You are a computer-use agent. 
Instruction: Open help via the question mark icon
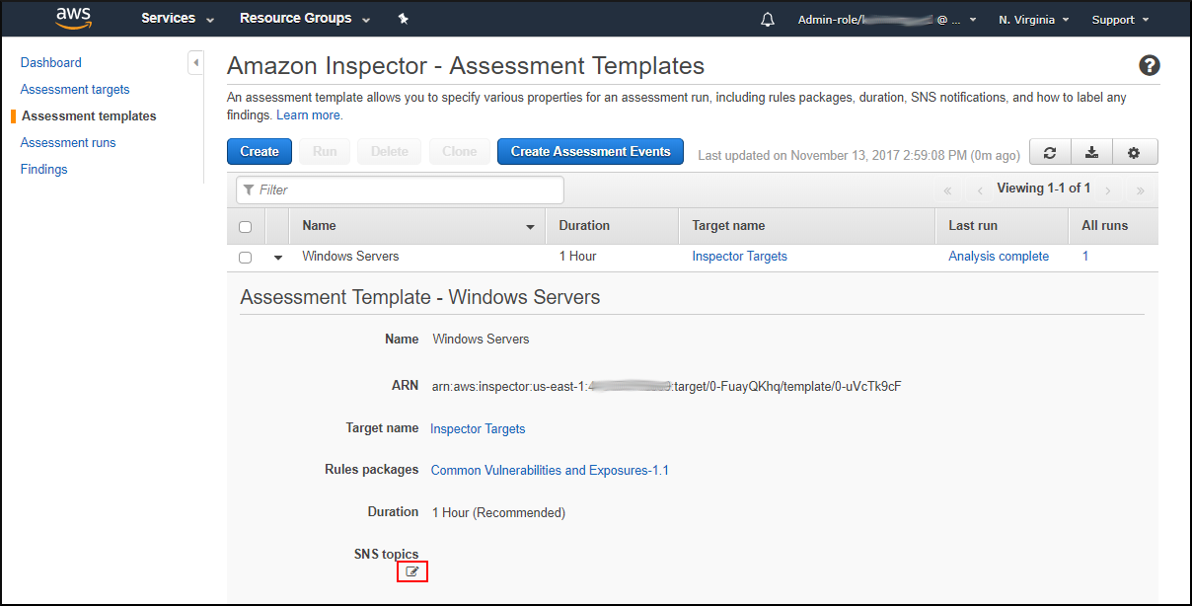(x=1149, y=65)
